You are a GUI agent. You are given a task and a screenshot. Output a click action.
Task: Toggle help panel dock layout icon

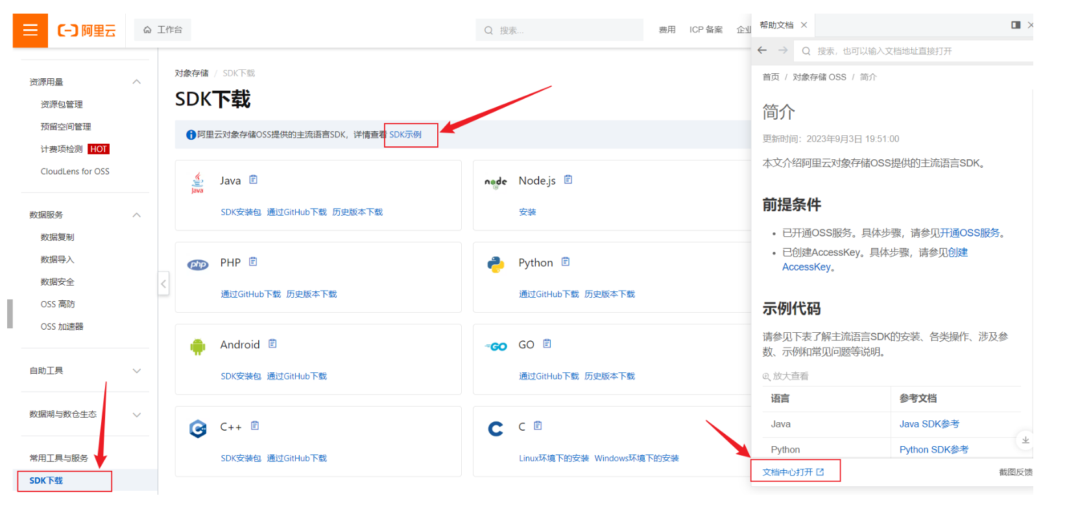[1016, 25]
